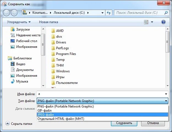Select the Музыка library
Screen dimensions: 172x132
click(22, 81)
